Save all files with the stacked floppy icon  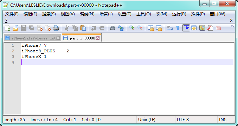[32, 28]
